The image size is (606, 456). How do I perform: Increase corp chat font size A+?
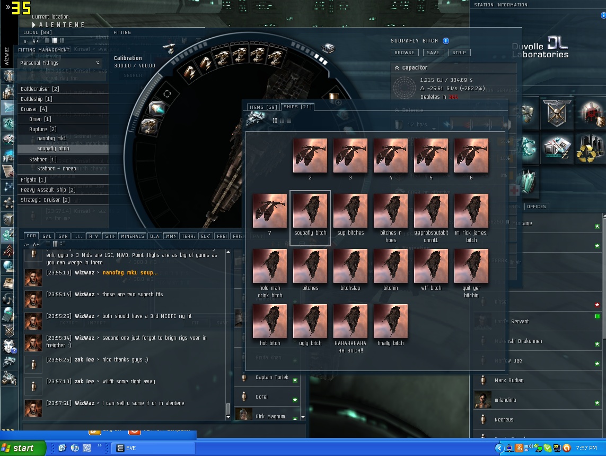click(x=36, y=245)
